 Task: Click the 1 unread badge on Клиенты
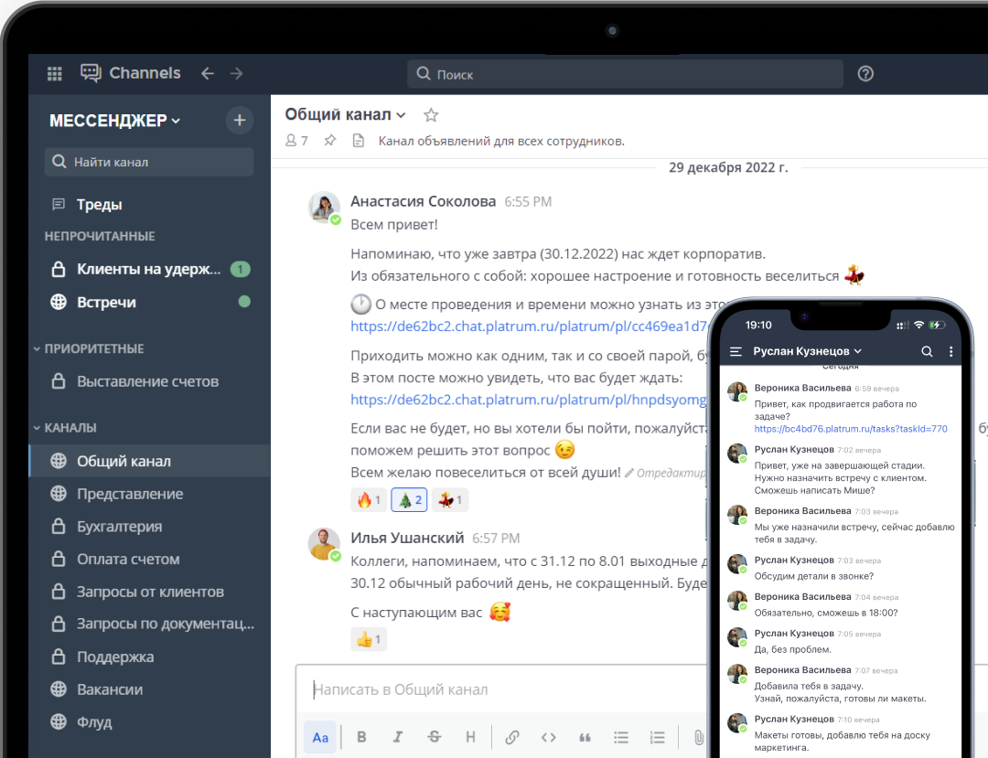(x=240, y=270)
